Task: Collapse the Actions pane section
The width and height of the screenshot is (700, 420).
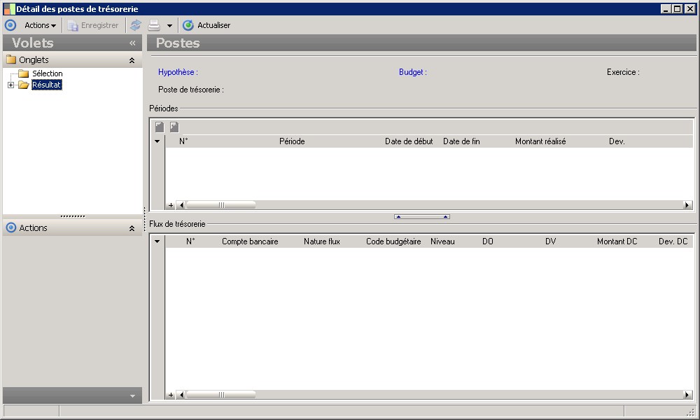Action: pyautogui.click(x=132, y=228)
